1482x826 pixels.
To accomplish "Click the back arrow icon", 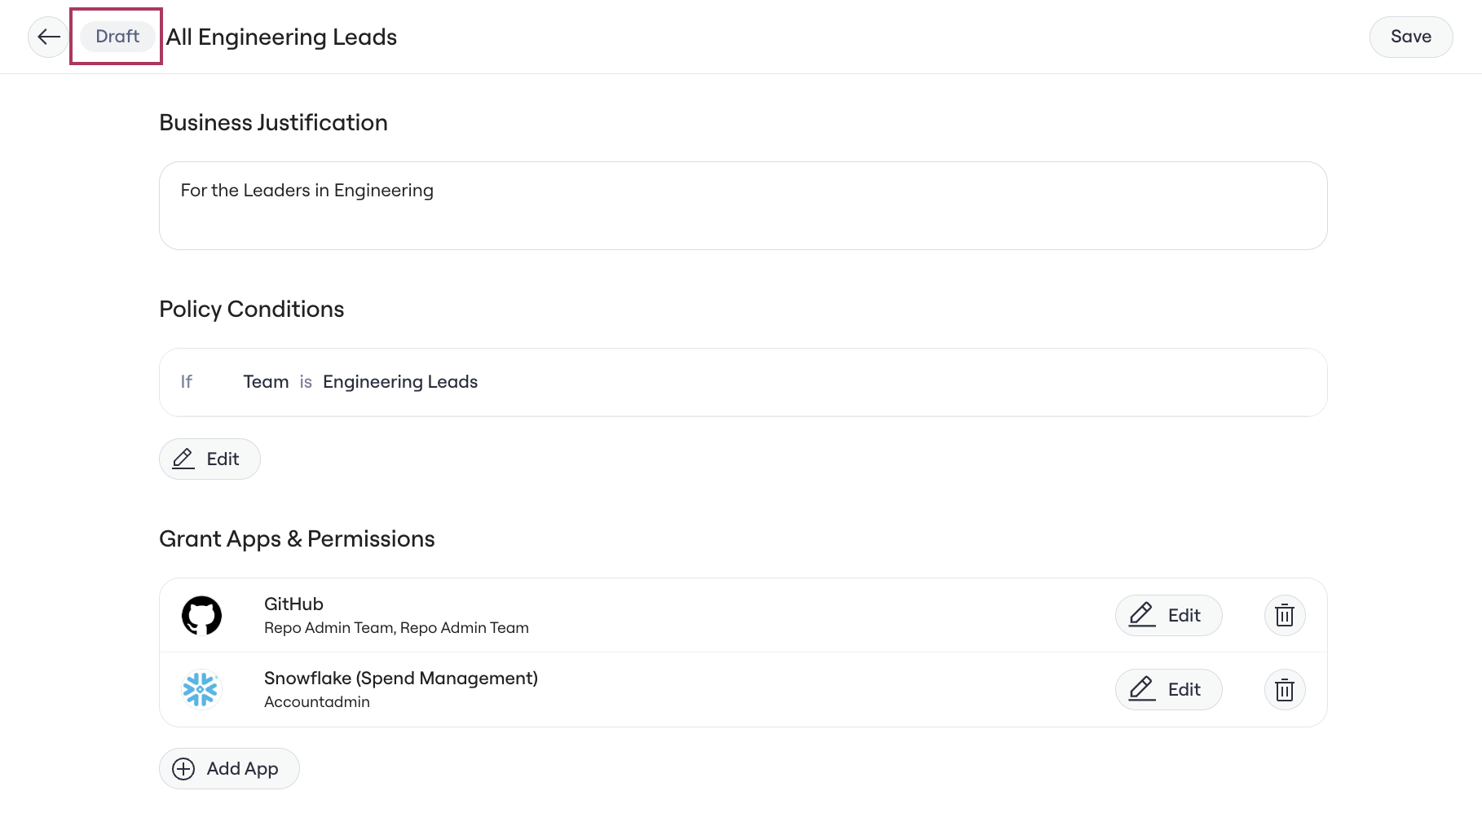I will point(49,37).
